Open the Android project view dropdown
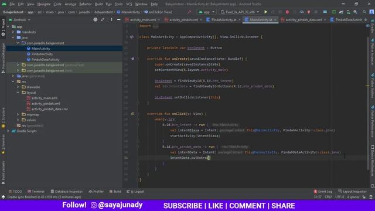This screenshot has width=375, height=211. point(19,20)
